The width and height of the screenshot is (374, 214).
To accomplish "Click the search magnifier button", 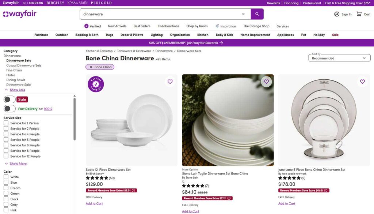I will (x=257, y=13).
